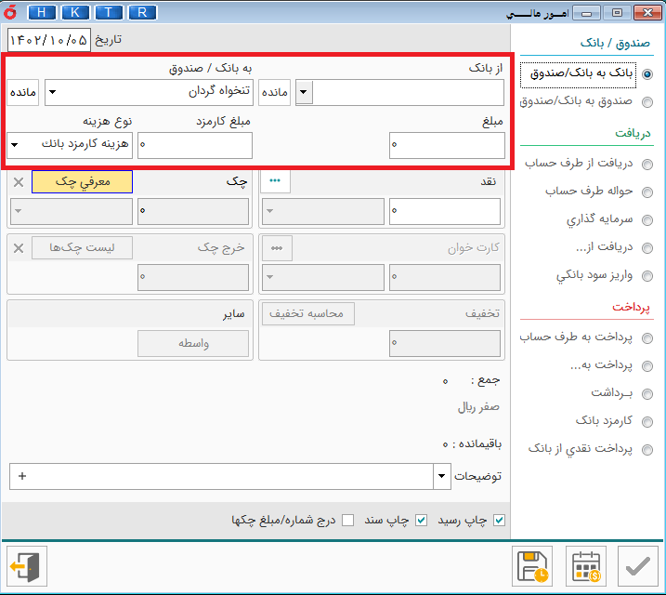Clear the خرج چک section with X icon
This screenshot has height=595, width=666.
pyautogui.click(x=19, y=248)
